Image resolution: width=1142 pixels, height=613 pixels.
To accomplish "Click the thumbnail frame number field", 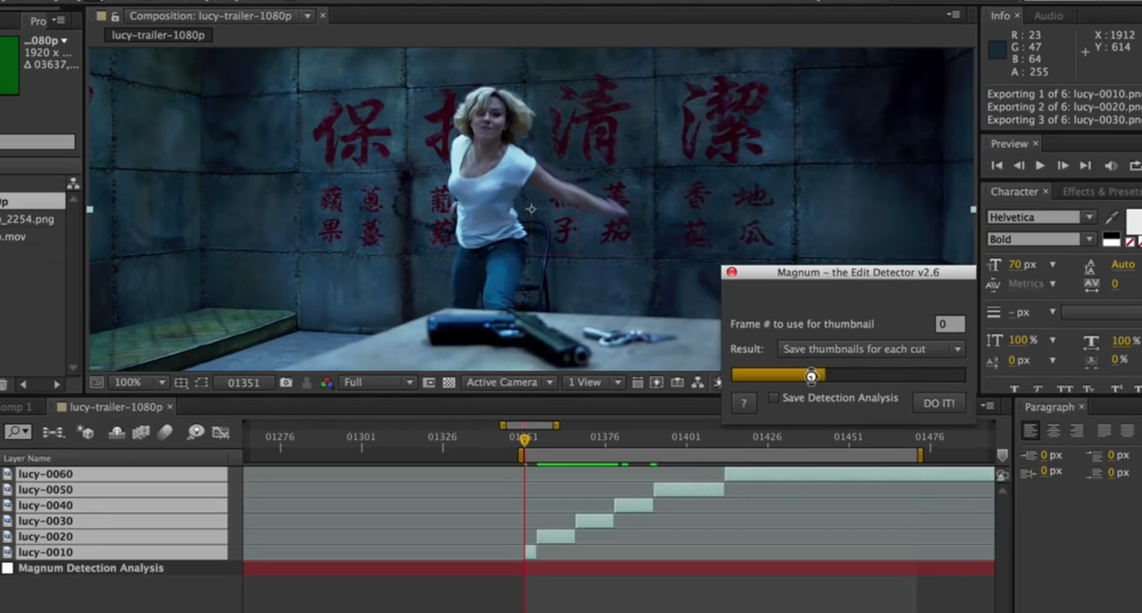I will [950, 324].
